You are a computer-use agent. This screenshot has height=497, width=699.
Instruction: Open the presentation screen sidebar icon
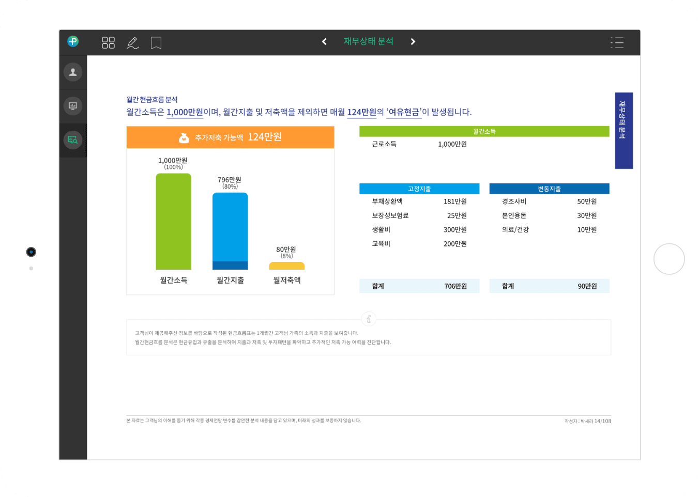tap(73, 106)
